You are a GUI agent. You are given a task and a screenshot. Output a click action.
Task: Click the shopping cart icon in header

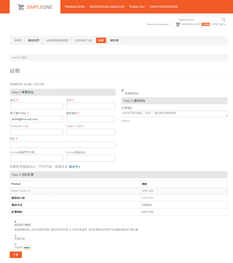click(x=178, y=24)
